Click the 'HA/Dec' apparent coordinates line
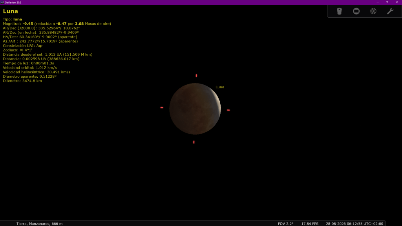Image resolution: width=402 pixels, height=226 pixels. (x=40, y=37)
